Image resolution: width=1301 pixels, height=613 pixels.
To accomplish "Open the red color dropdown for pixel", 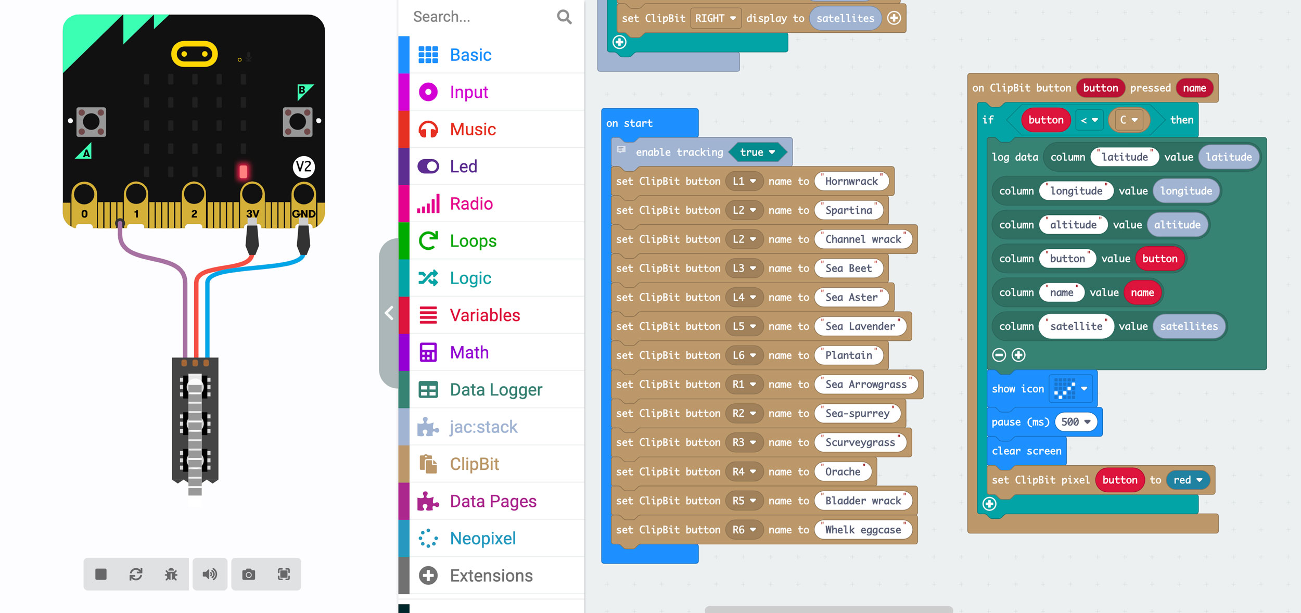I will (x=1188, y=480).
